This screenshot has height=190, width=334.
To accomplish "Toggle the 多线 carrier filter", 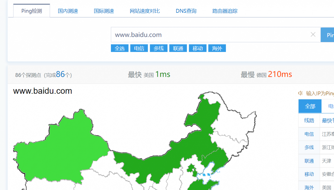I will point(158,48).
